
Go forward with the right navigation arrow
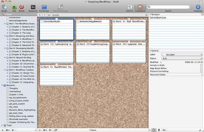pyautogui.click(x=45, y=15)
